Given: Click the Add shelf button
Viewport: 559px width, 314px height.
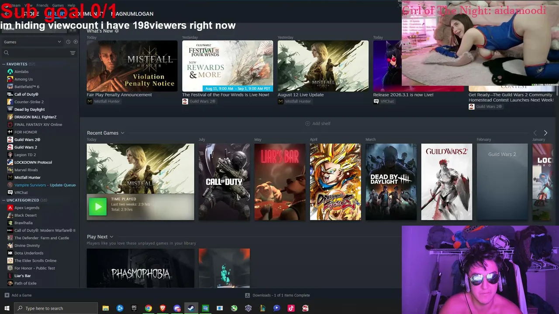Looking at the screenshot, I should (317, 123).
